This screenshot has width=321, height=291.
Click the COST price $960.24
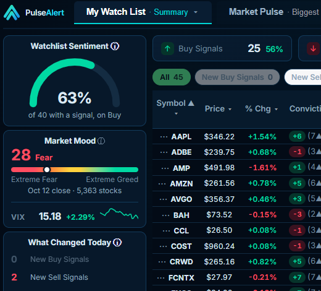point(219,246)
